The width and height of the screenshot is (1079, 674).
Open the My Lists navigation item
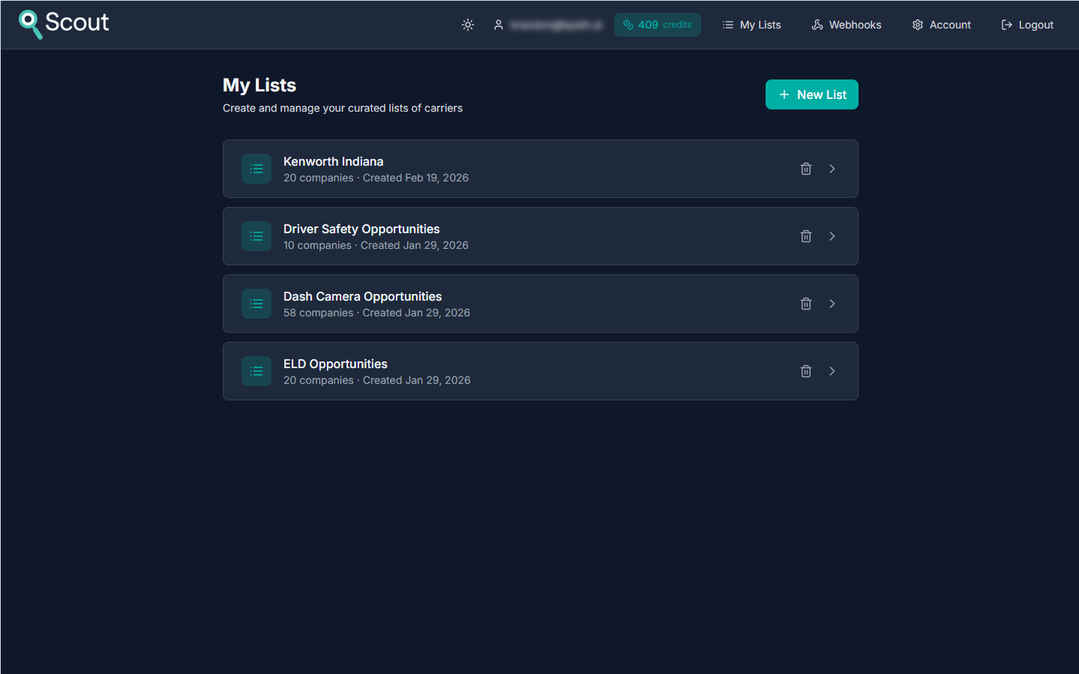click(x=751, y=25)
